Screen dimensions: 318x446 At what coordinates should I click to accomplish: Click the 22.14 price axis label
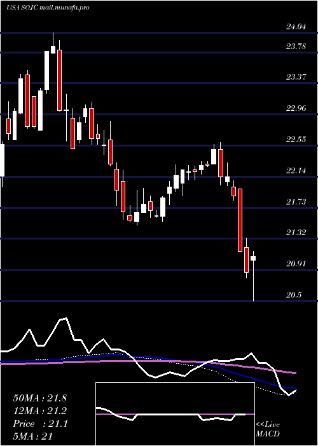(296, 171)
